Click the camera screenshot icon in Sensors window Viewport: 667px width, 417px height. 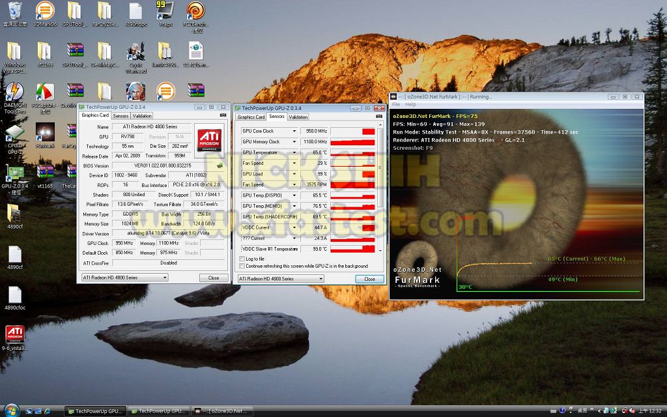(379, 117)
